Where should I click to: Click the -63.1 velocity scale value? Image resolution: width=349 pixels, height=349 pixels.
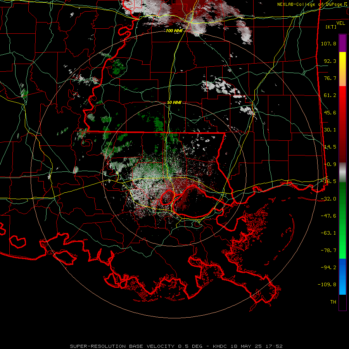pyautogui.click(x=328, y=233)
